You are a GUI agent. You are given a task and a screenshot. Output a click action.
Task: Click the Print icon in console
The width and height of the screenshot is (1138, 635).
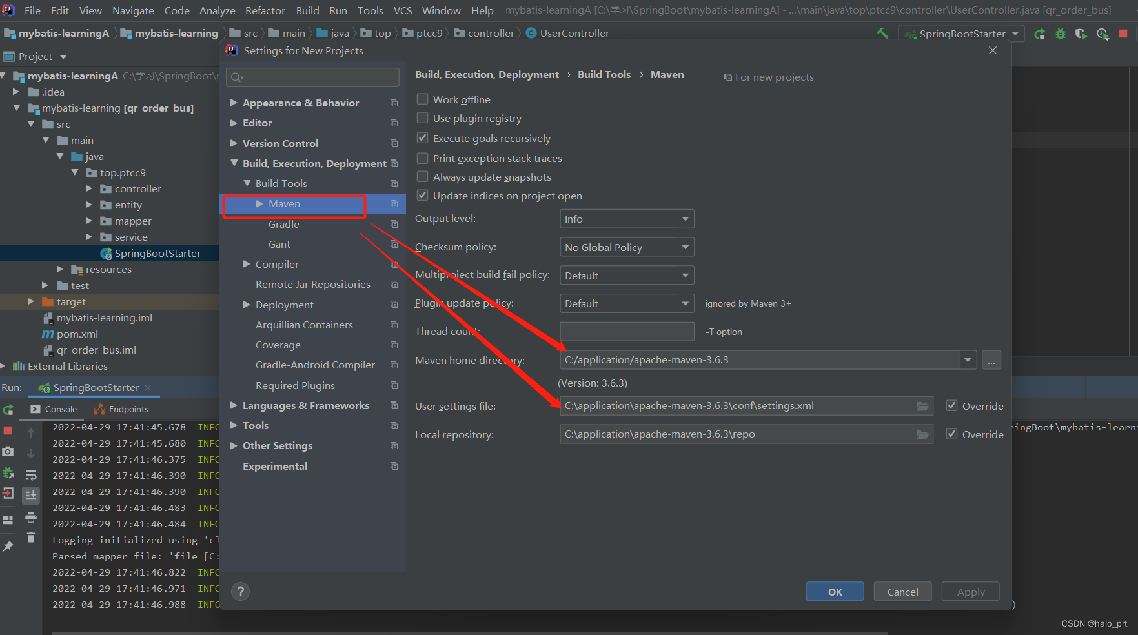point(31,517)
